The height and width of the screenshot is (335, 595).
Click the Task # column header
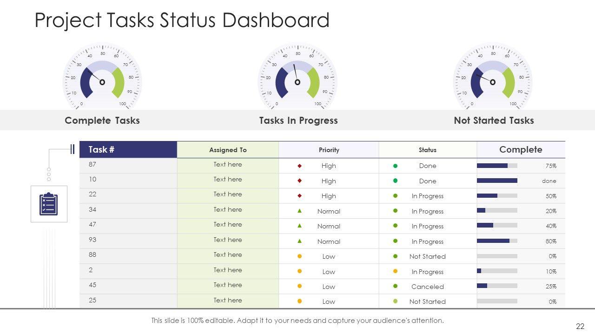pyautogui.click(x=128, y=150)
